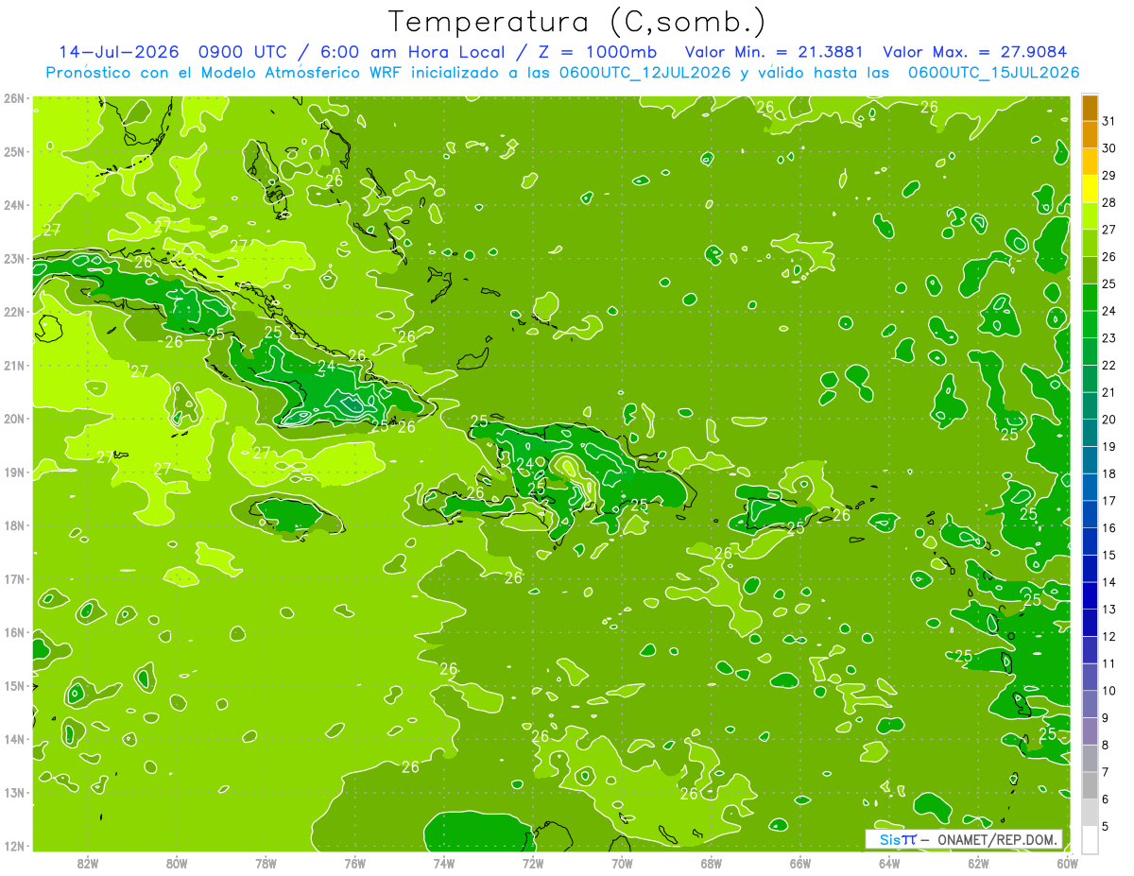Click 'Valor Min. = 21.3881' value
Viewport: 1134px width, 876px height.
[774, 51]
